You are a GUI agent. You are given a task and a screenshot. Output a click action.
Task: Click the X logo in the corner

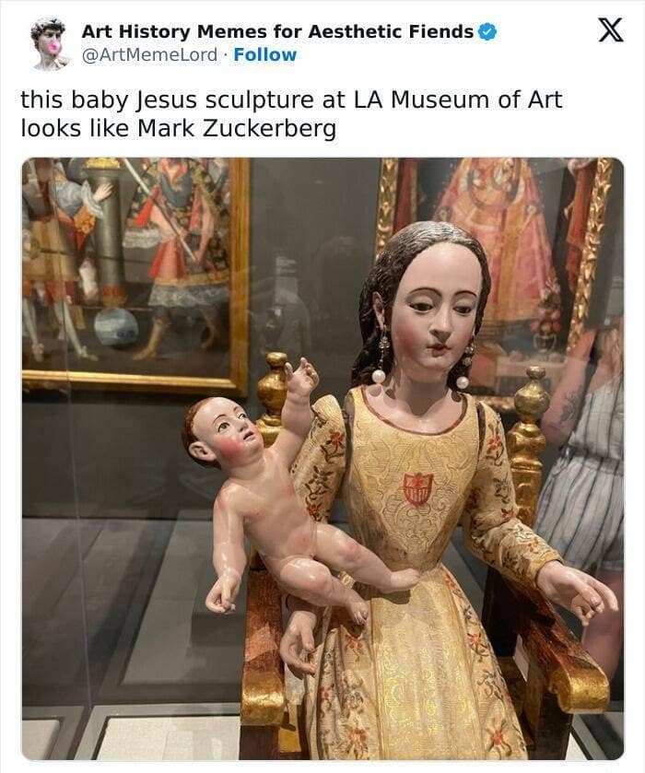611,30
